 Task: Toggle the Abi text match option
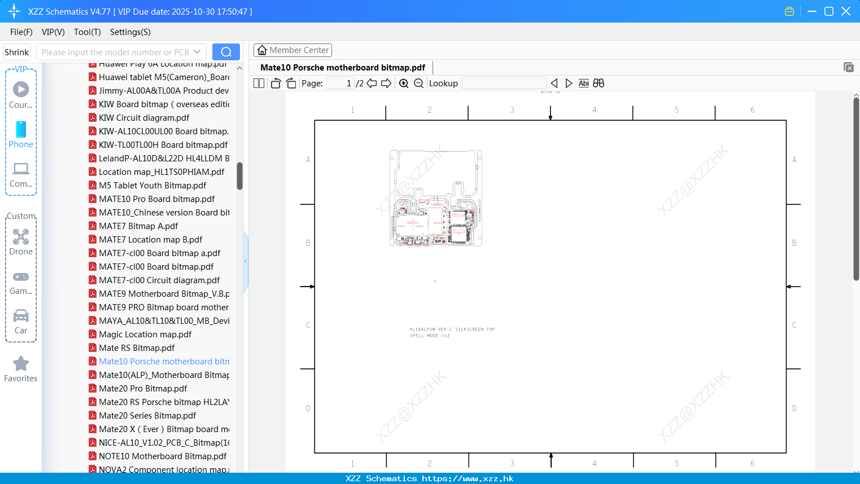pyautogui.click(x=583, y=83)
